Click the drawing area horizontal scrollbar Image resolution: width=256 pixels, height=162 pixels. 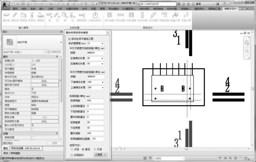[187, 149]
